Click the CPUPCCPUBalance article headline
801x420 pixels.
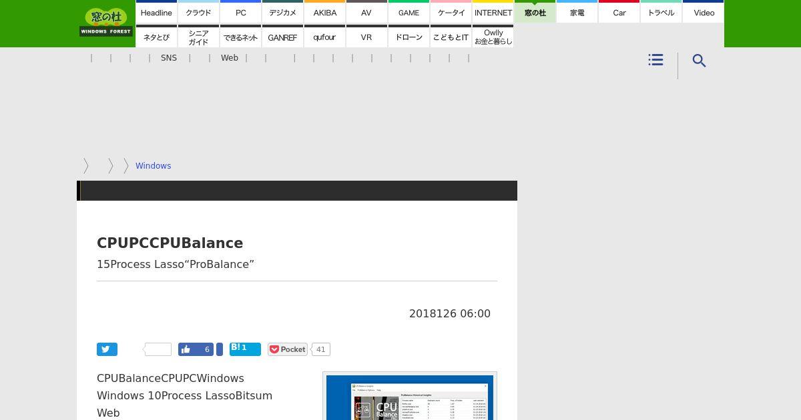pos(170,243)
